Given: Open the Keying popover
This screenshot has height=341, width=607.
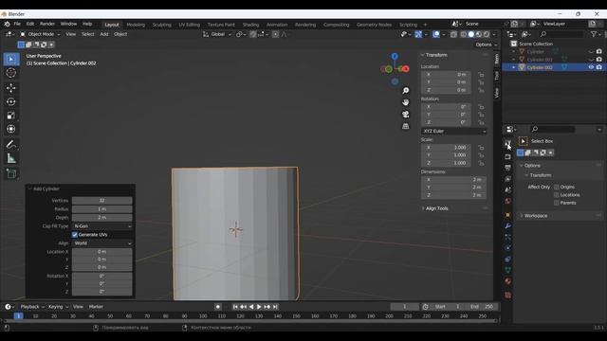Looking at the screenshot, I should point(58,307).
